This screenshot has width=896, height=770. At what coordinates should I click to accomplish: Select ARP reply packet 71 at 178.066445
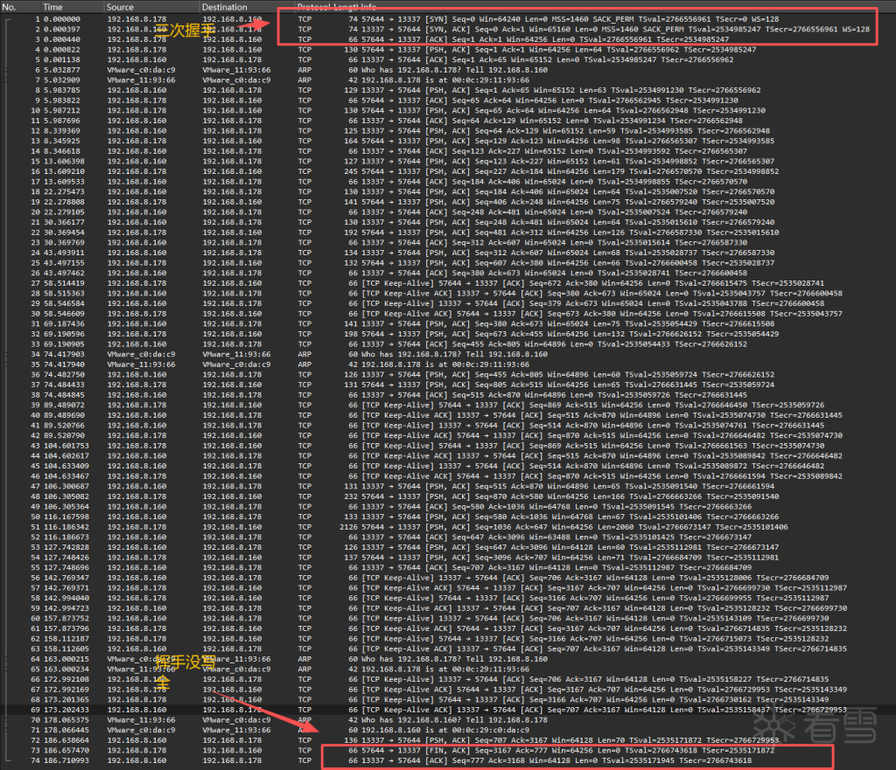(448, 730)
